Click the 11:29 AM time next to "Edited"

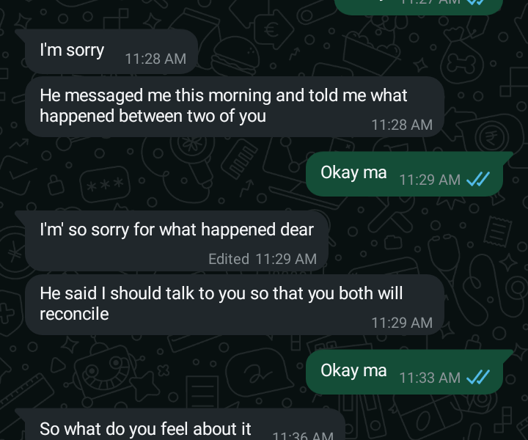[x=285, y=258]
